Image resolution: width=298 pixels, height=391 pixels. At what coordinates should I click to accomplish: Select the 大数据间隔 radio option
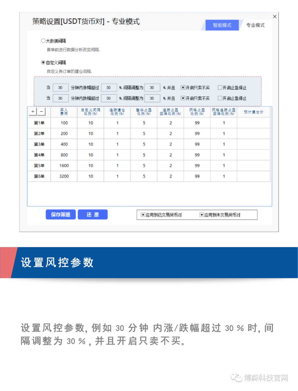coord(43,41)
